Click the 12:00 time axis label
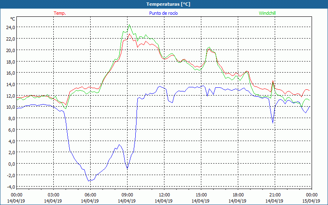The width and height of the screenshot is (328, 205). [164, 195]
